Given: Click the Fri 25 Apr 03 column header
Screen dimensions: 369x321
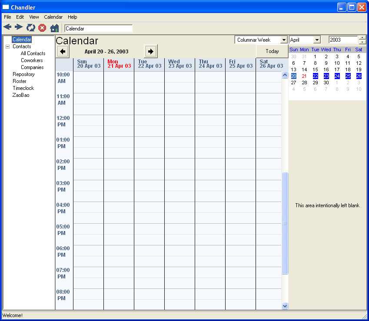Looking at the screenshot, I should (x=240, y=64).
